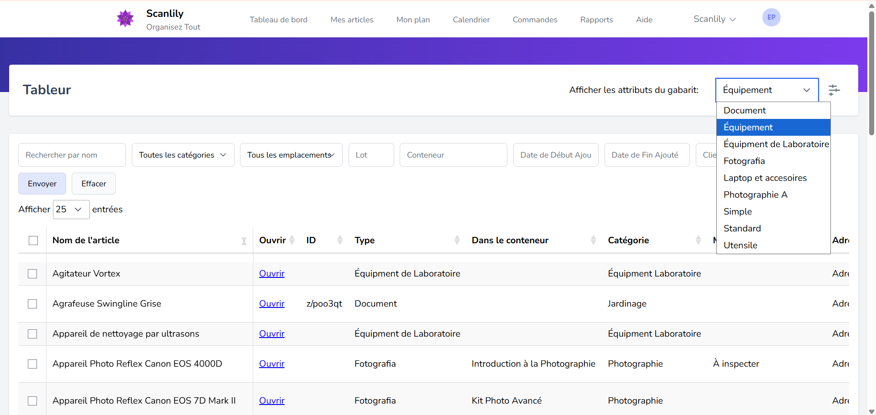Image resolution: width=876 pixels, height=415 pixels.
Task: Open the Calendrier page
Action: pos(471,20)
